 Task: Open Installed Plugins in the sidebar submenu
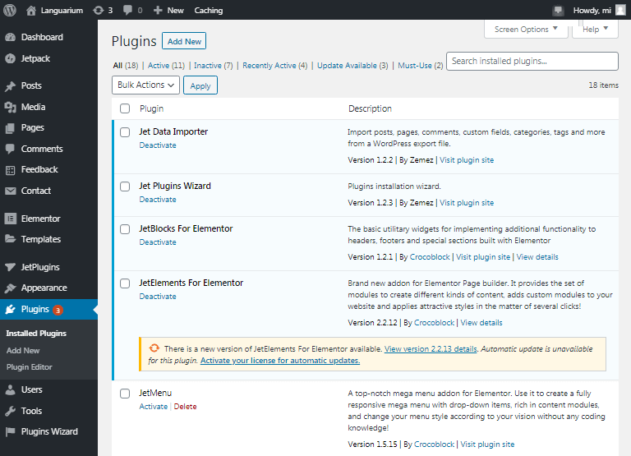pyautogui.click(x=36, y=334)
